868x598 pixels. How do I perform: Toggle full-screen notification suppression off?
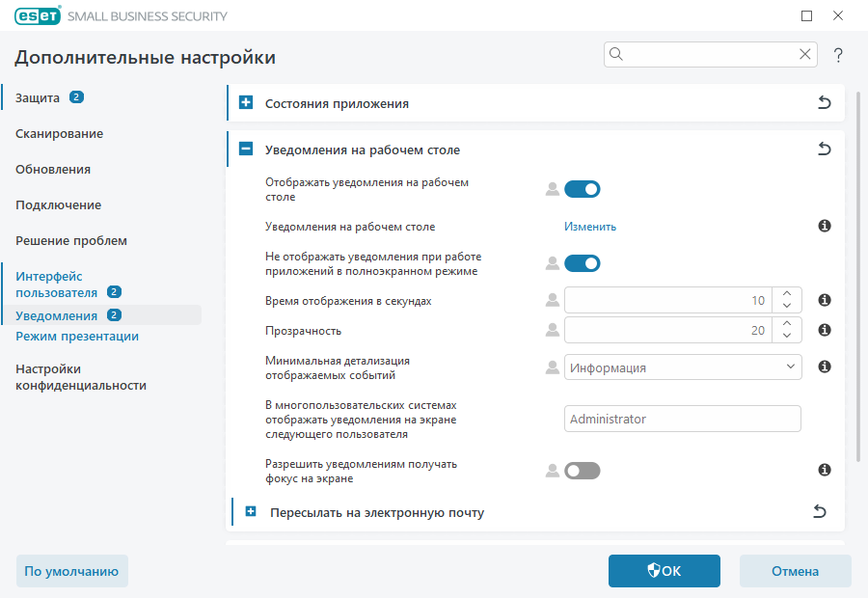click(x=583, y=262)
